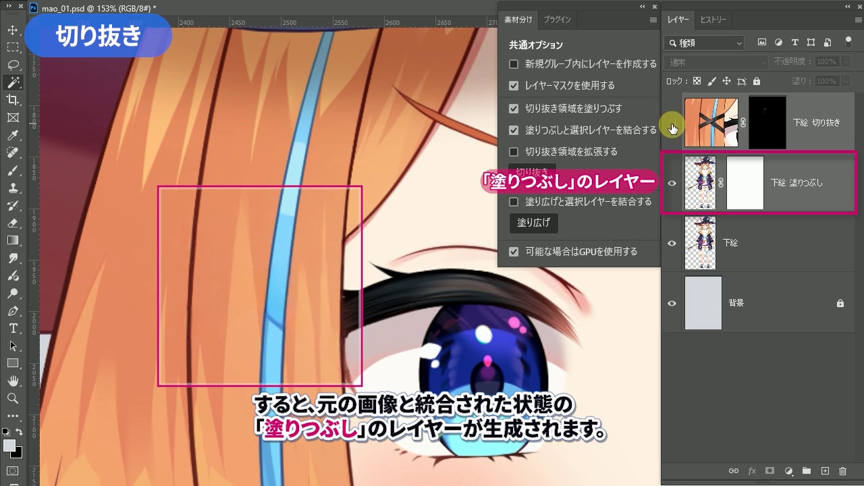
Task: Click the link layers icon
Action: click(x=734, y=471)
